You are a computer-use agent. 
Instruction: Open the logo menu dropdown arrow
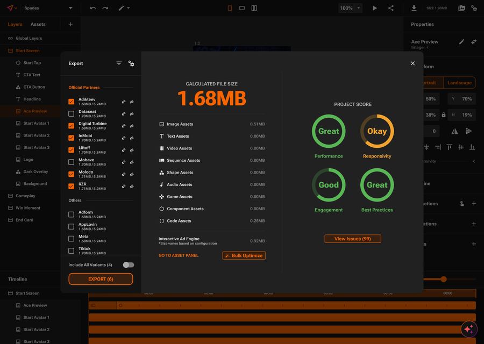(16, 8)
